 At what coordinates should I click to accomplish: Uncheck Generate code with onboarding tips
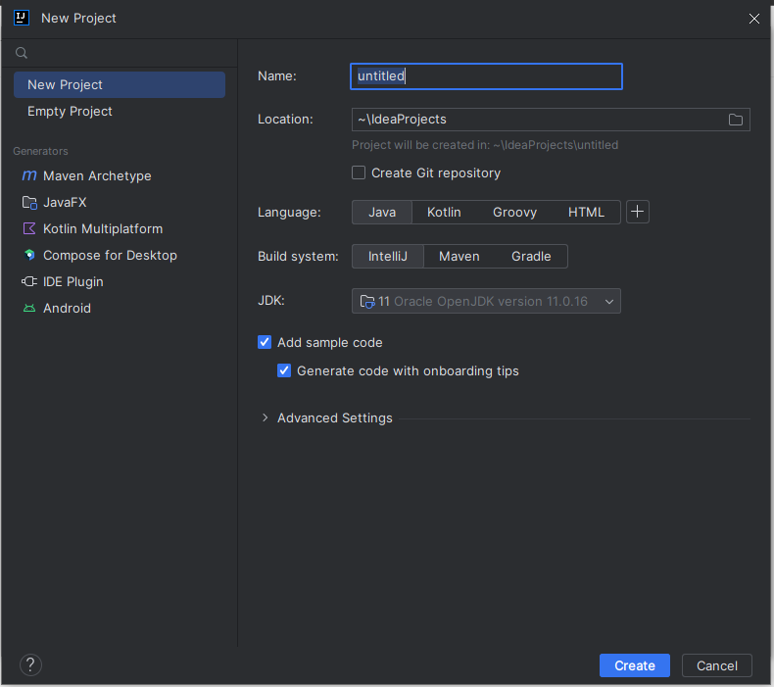284,370
